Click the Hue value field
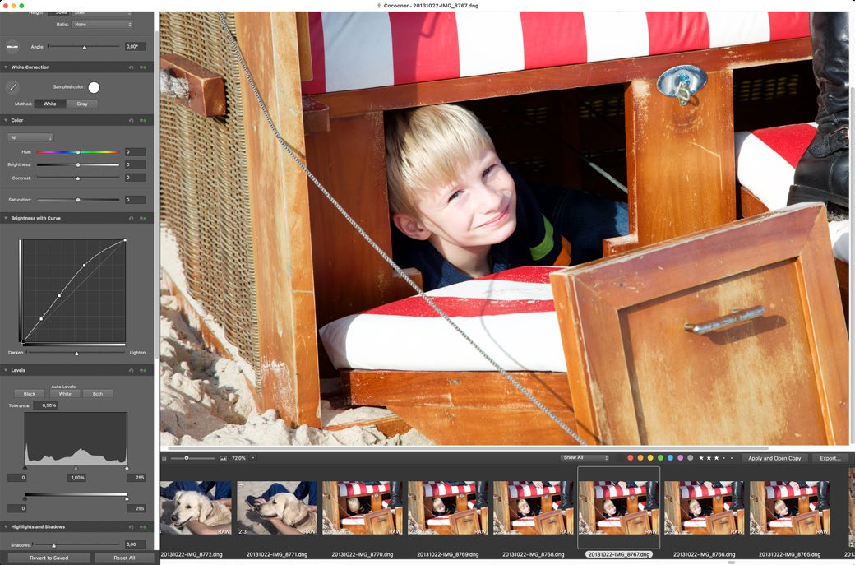 [x=135, y=152]
